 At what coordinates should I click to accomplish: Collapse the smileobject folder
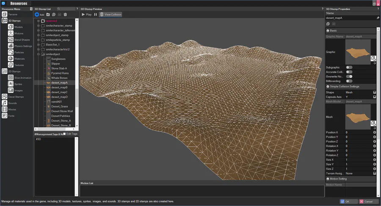[x=39, y=54]
